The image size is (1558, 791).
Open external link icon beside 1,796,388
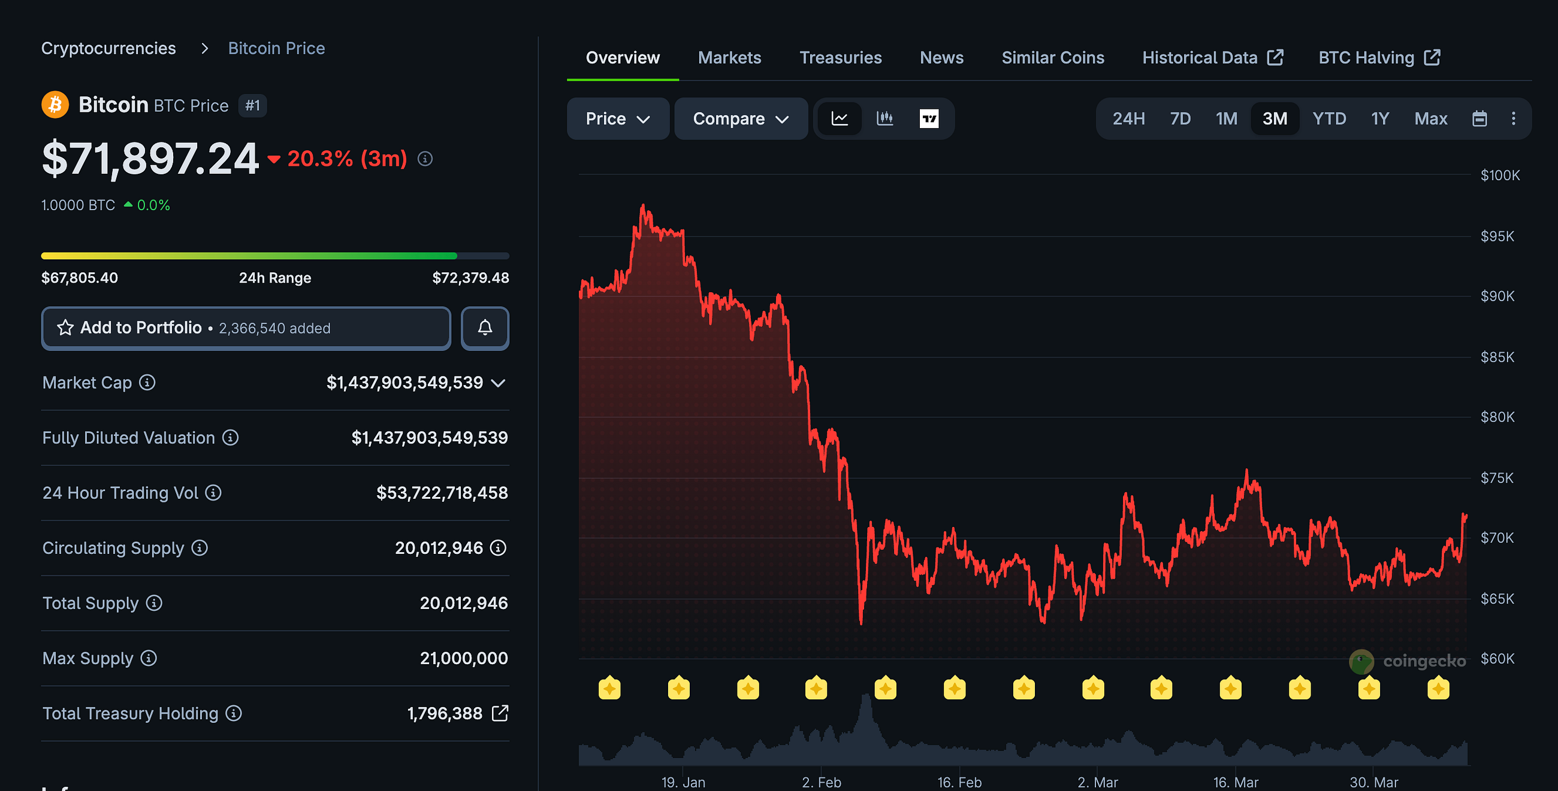click(500, 713)
